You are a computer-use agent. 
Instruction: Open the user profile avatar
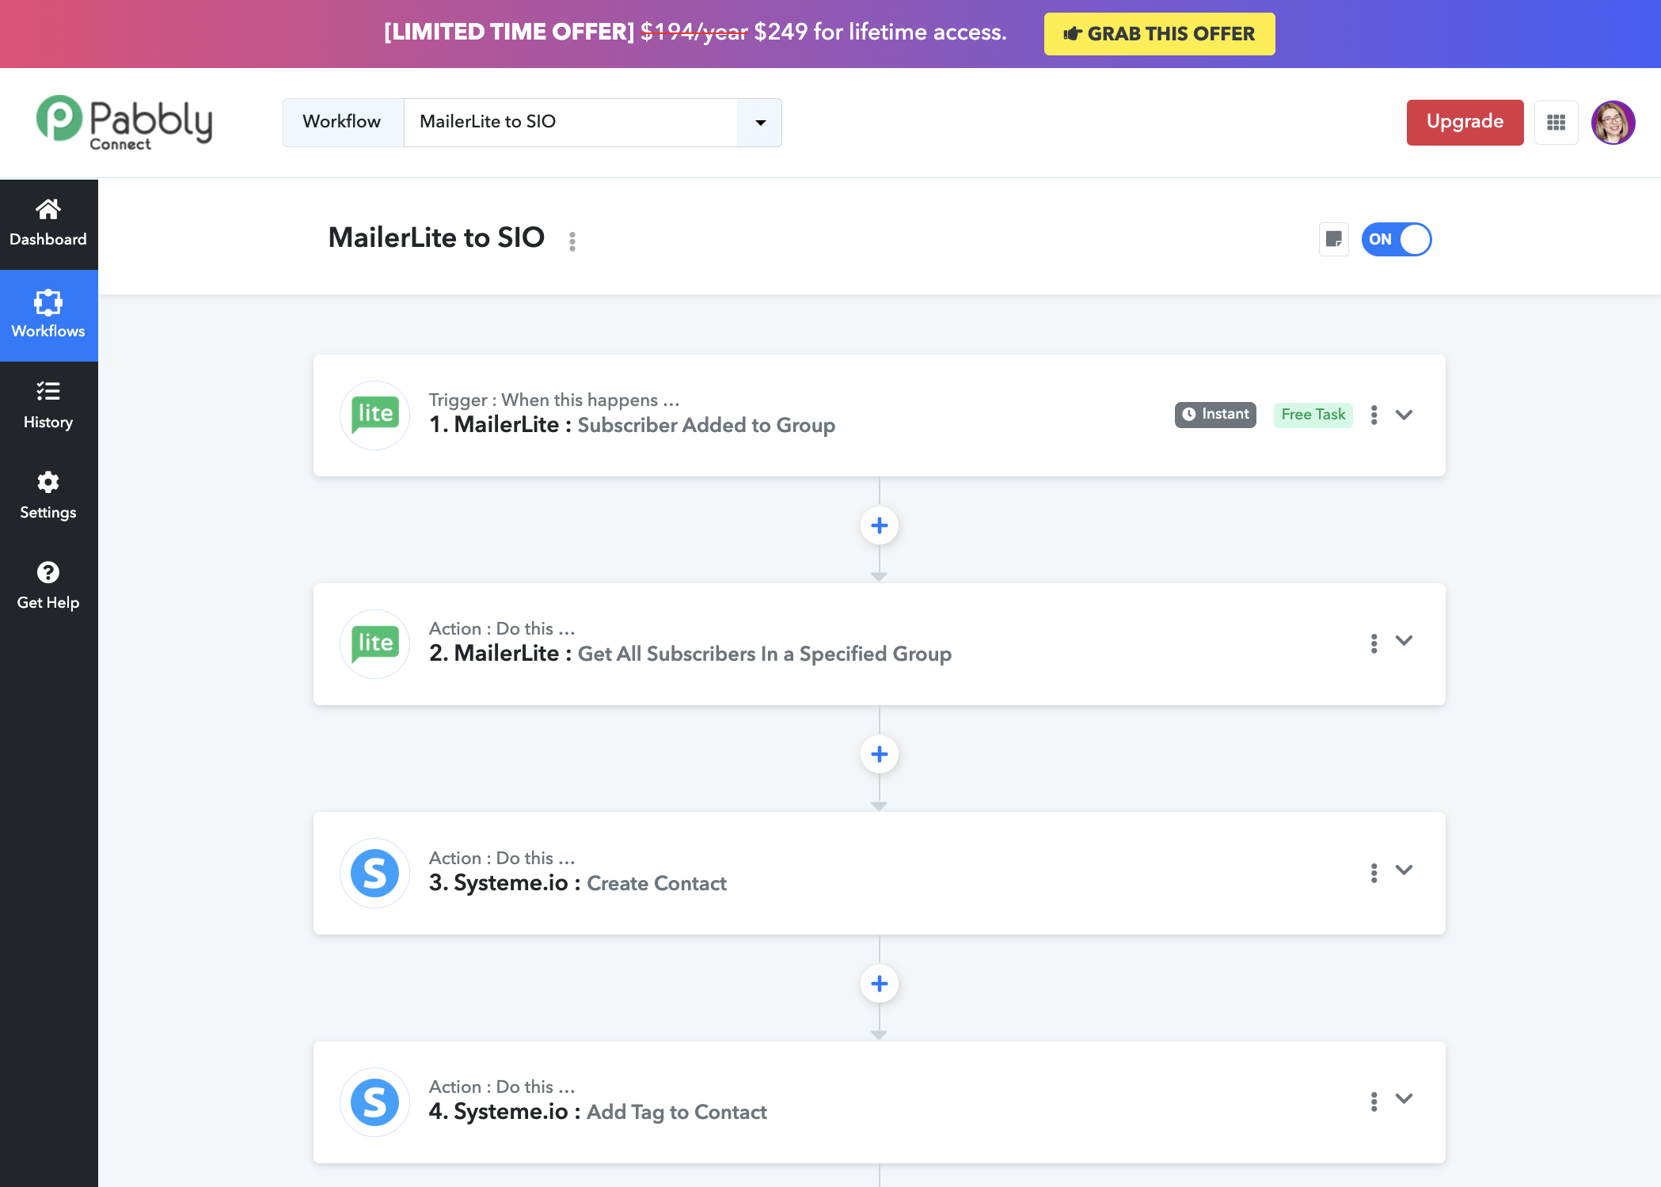coord(1613,123)
